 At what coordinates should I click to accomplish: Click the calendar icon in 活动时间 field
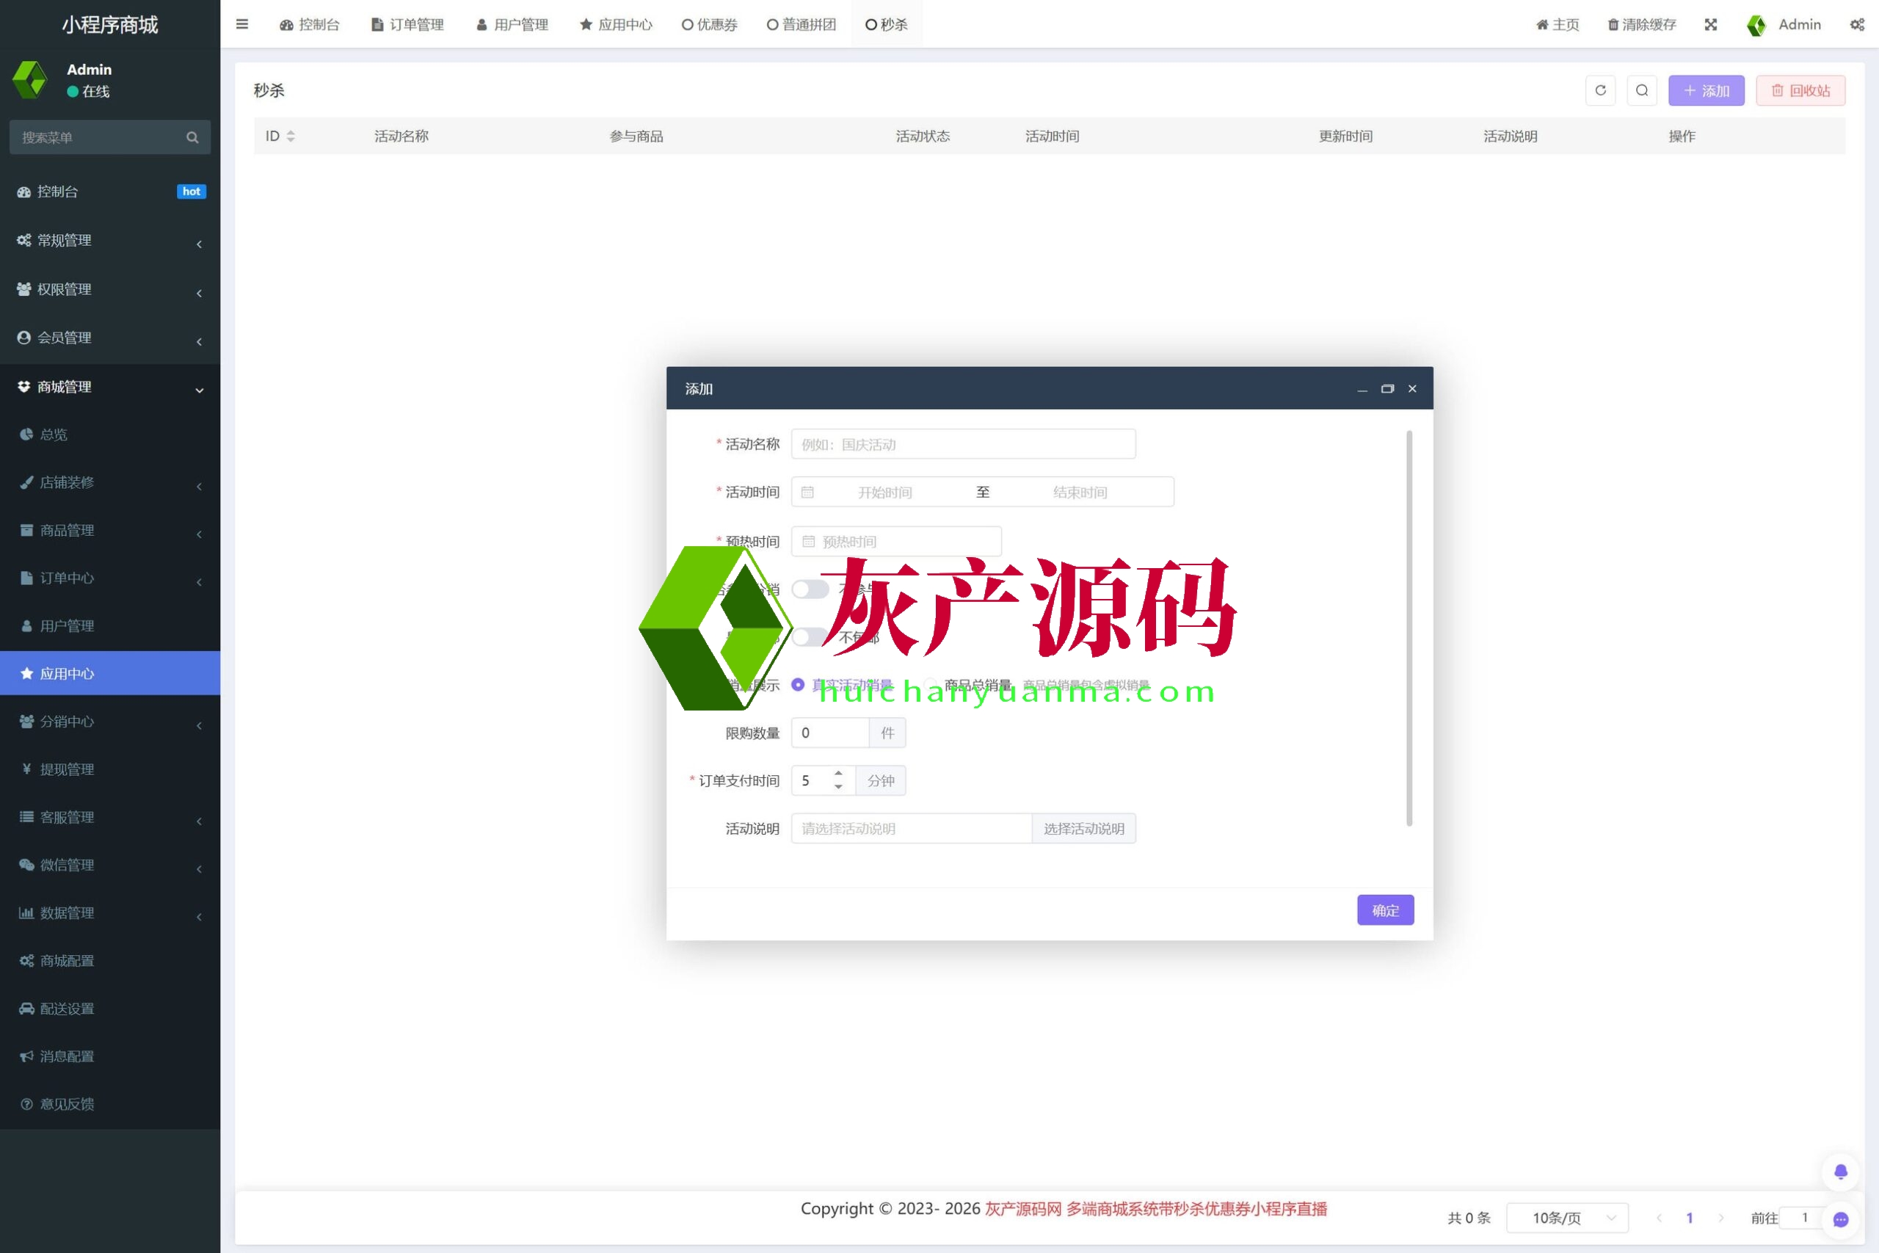pyautogui.click(x=807, y=493)
